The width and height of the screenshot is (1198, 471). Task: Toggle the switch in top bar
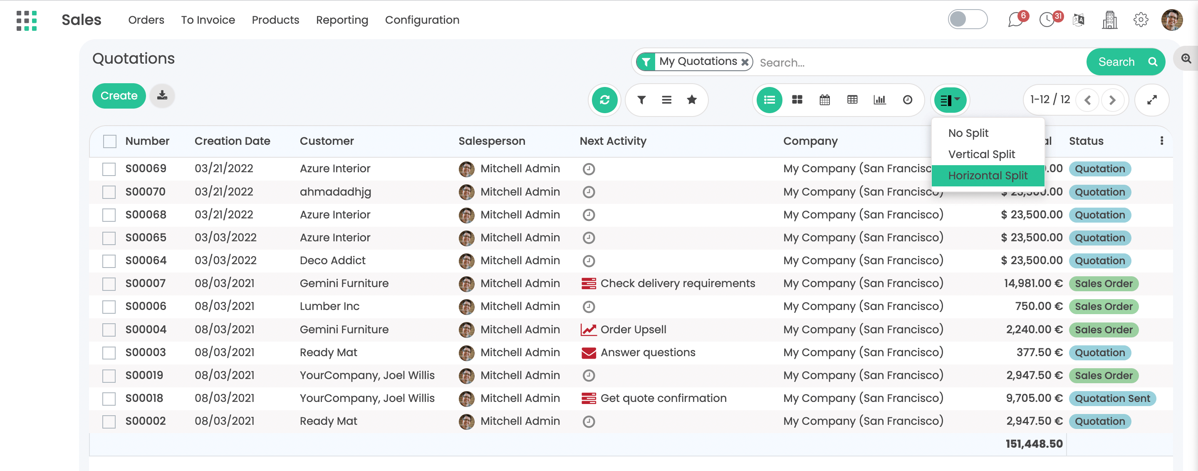click(x=967, y=20)
